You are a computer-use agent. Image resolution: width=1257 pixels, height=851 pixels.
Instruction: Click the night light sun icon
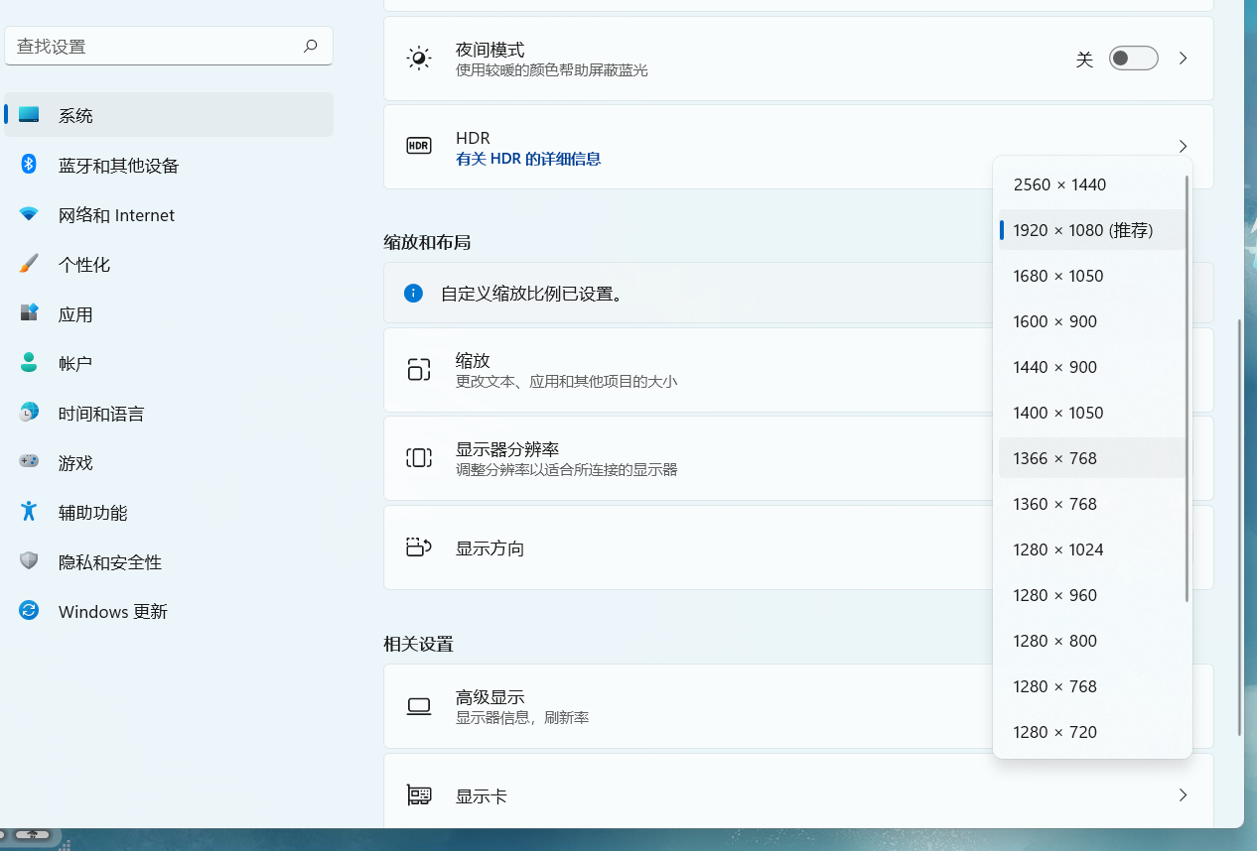[x=419, y=59]
